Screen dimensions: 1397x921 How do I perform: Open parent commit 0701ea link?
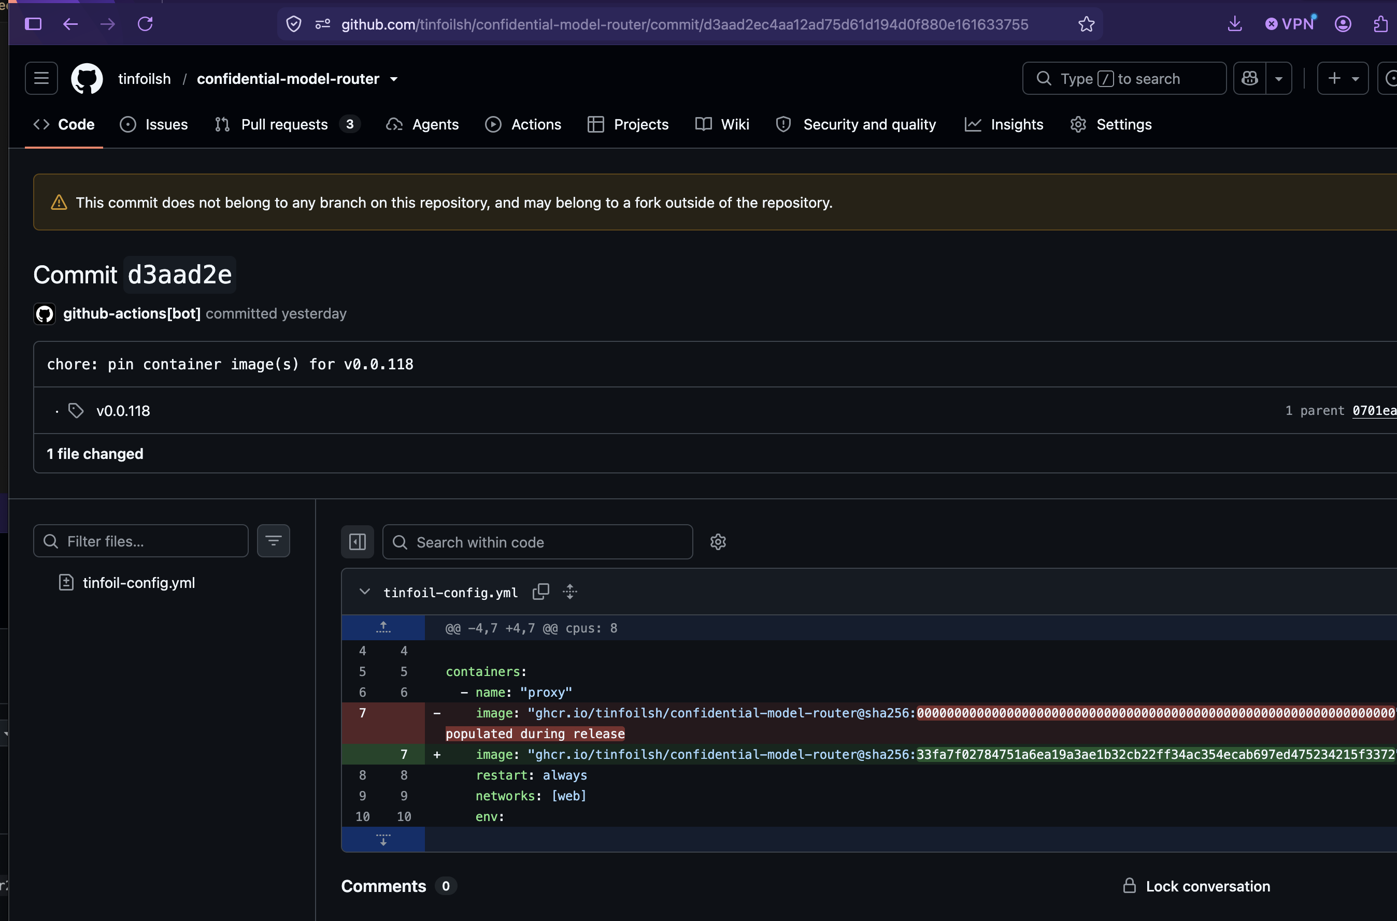tap(1374, 411)
